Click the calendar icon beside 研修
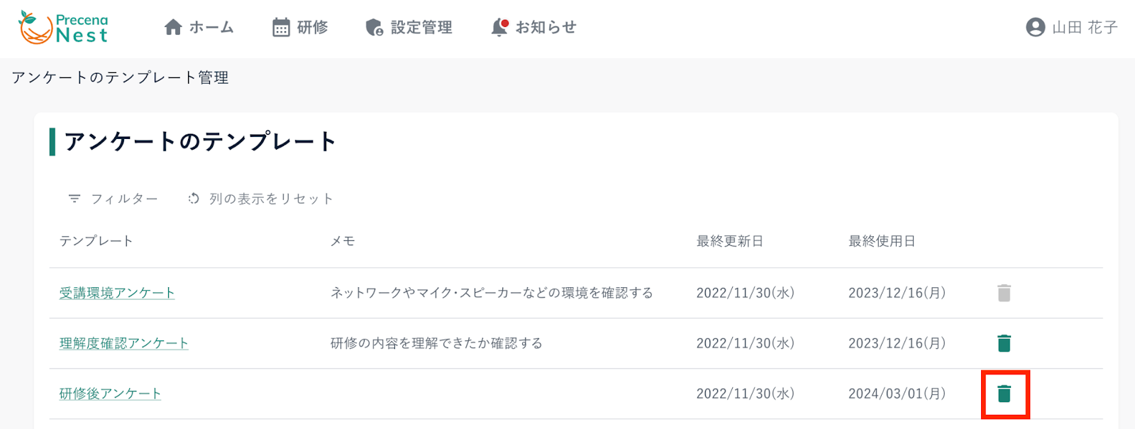Viewport: 1135px width, 429px height. click(281, 28)
